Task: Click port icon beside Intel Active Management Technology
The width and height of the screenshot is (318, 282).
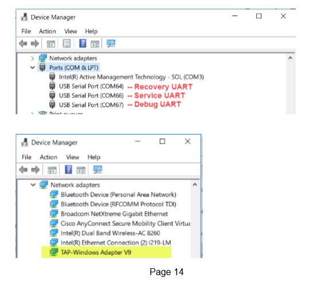Action: (52, 77)
